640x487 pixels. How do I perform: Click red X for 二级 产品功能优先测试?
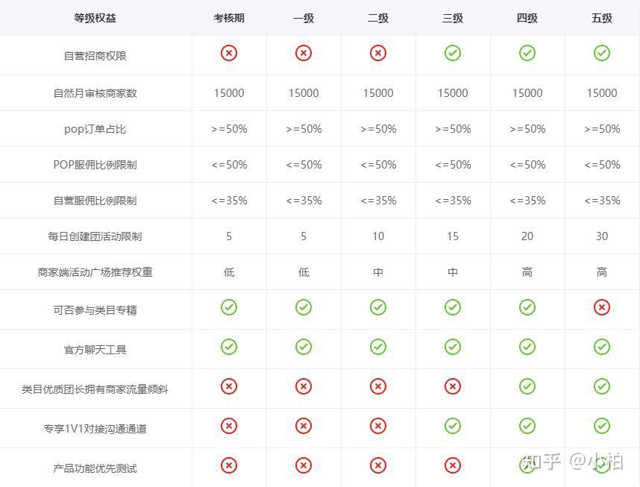click(378, 465)
